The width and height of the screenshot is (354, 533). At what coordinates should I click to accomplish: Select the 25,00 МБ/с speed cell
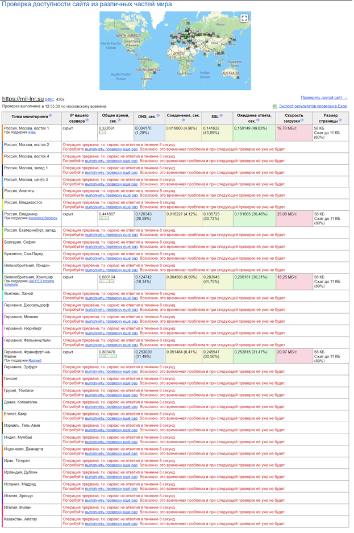point(294,219)
